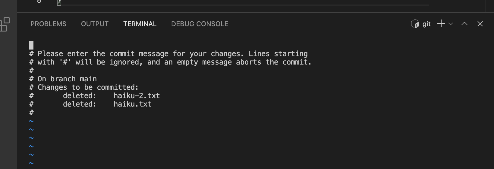Click the bash terminal icon beside git
The image size is (494, 169).
[415, 24]
